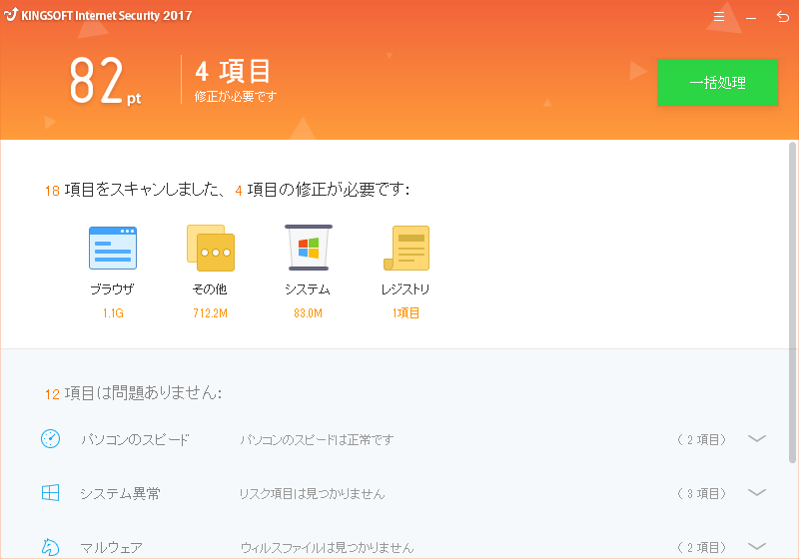Click the 82 pt score

pos(105,81)
